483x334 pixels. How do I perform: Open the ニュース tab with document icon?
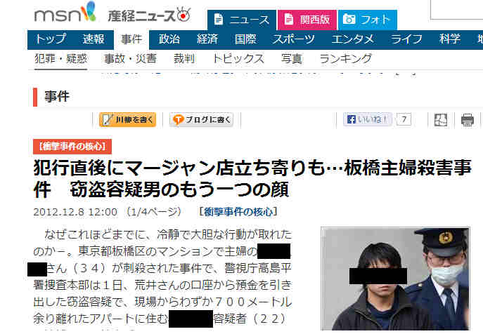[x=242, y=20]
